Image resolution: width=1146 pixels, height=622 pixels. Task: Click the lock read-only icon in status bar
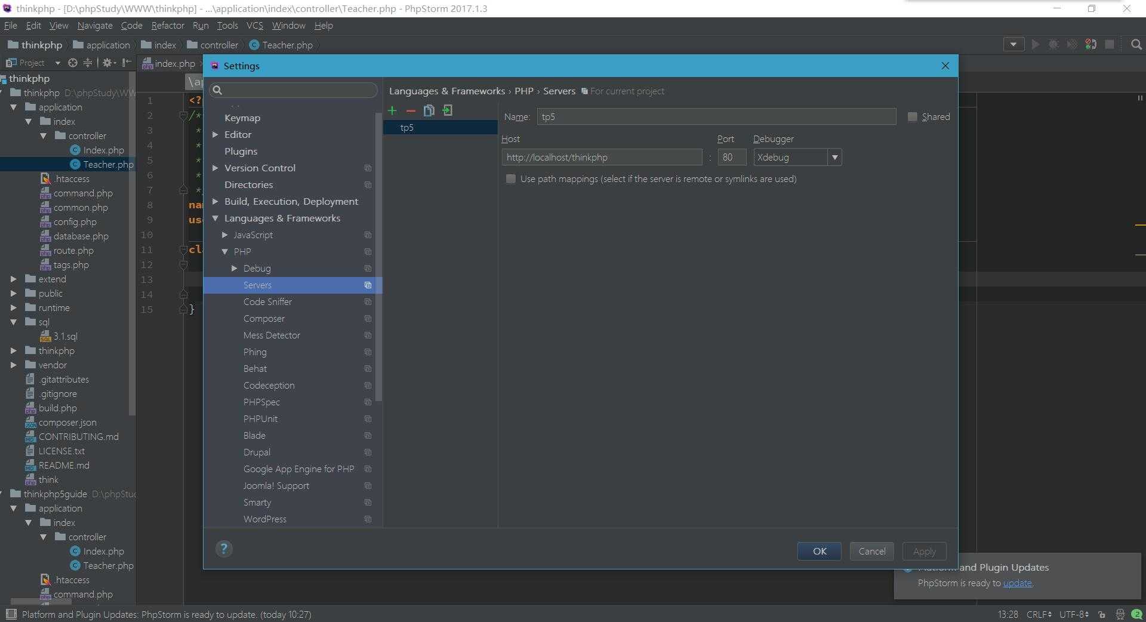coord(1102,614)
